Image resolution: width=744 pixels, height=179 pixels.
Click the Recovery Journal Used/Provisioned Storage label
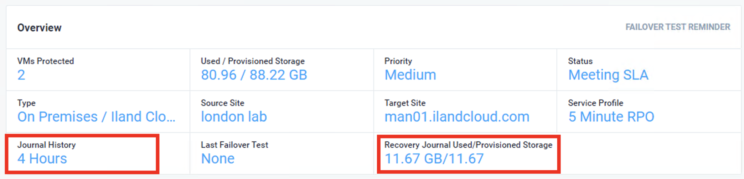468,145
